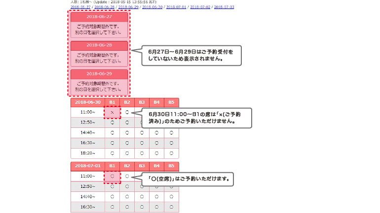380x213 pixels.
Task: Select 06-30 16:30 seat B4 circle
Action: click(x=156, y=143)
